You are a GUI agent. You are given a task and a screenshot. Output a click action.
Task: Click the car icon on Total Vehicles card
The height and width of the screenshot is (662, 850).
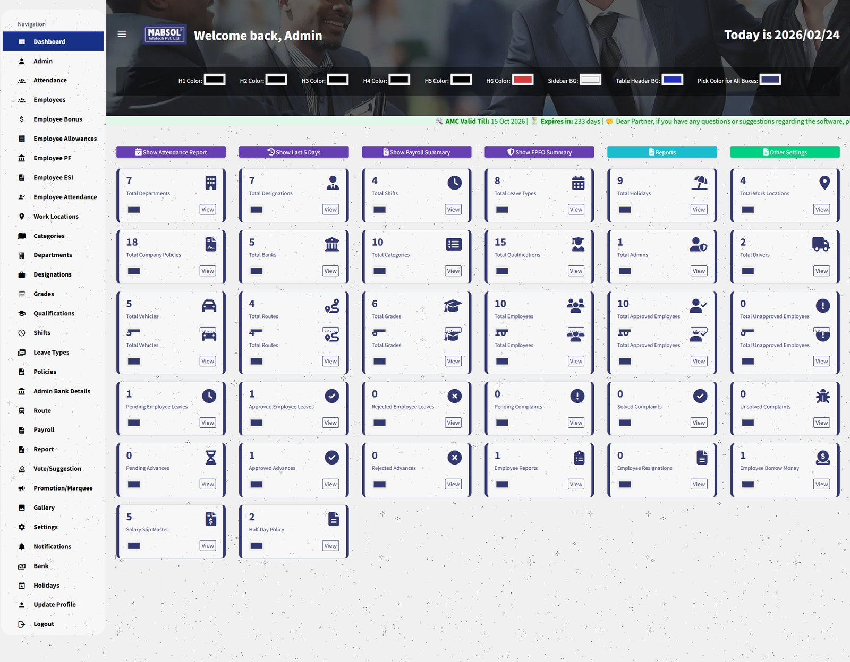tap(209, 306)
